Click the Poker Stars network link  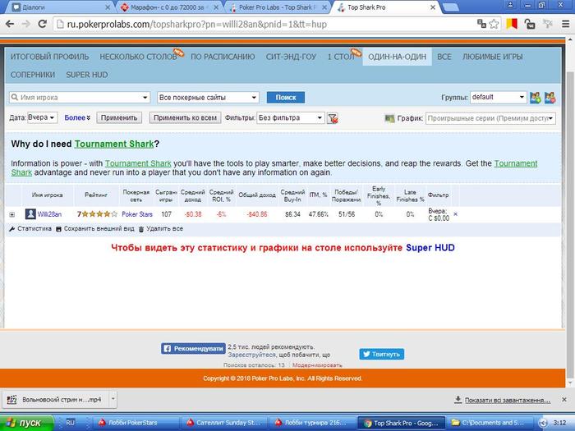click(137, 214)
